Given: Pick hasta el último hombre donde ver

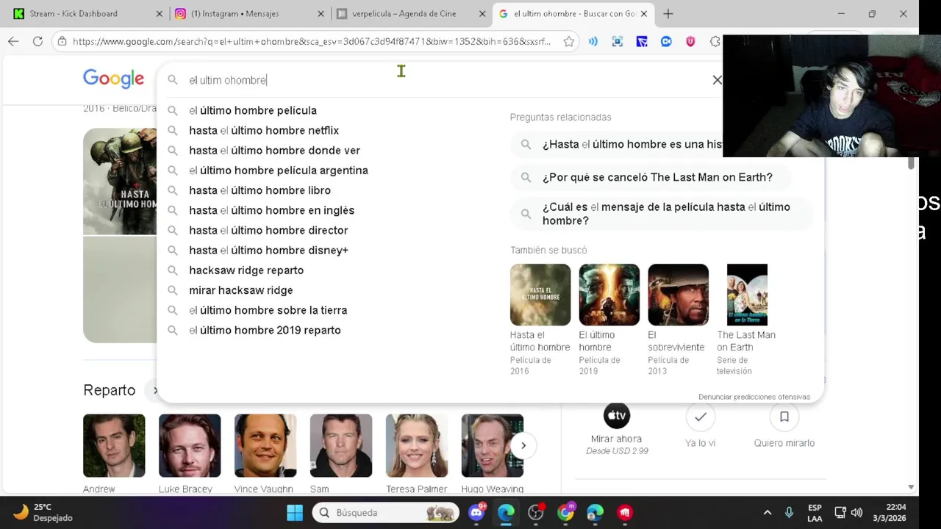Looking at the screenshot, I should point(273,151).
